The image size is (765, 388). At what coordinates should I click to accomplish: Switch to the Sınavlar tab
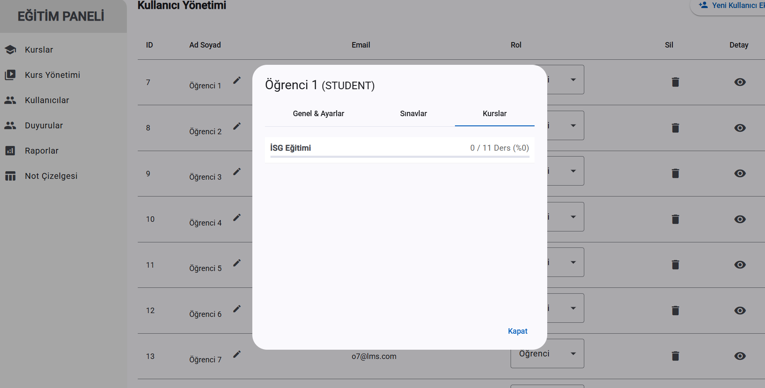click(413, 114)
